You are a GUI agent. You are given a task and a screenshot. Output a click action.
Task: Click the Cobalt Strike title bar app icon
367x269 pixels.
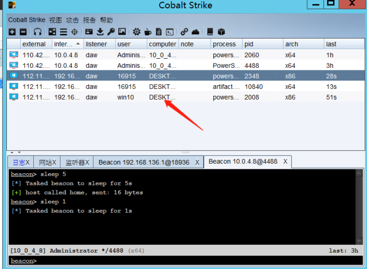point(12,5)
